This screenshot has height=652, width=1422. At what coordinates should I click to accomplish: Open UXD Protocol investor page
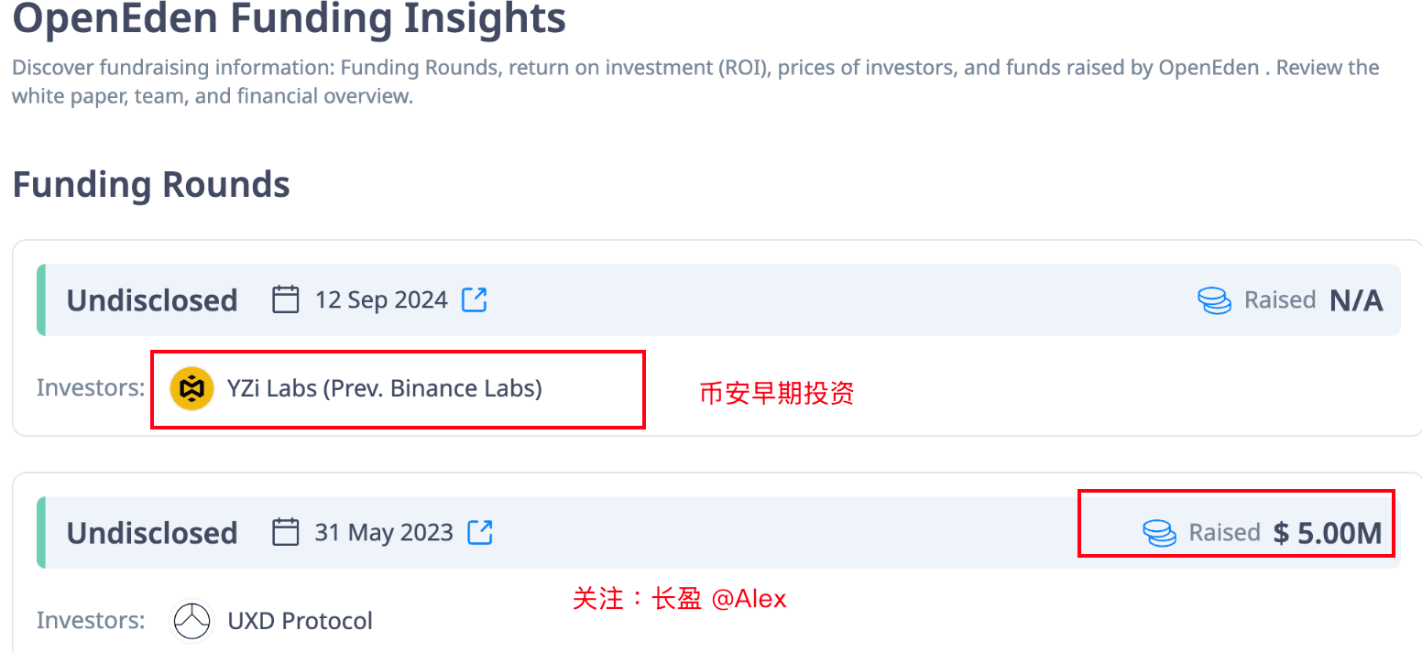click(300, 621)
